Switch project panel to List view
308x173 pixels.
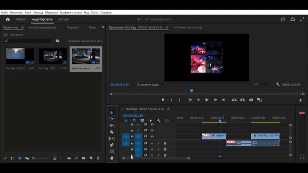[x=13, y=158]
